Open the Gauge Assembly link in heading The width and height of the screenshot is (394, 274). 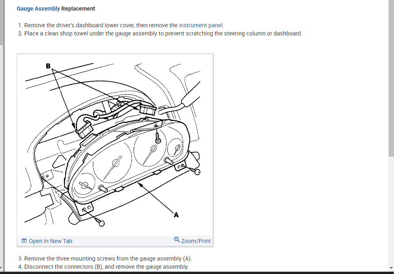38,9
